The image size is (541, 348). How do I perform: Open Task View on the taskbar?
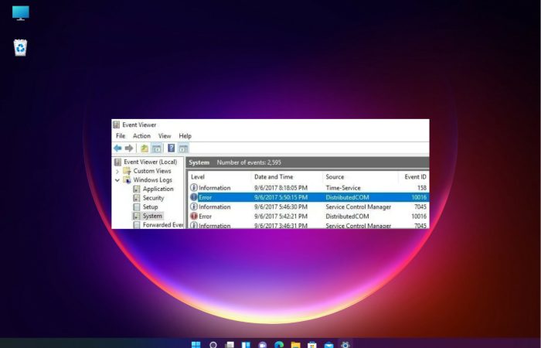(230, 345)
